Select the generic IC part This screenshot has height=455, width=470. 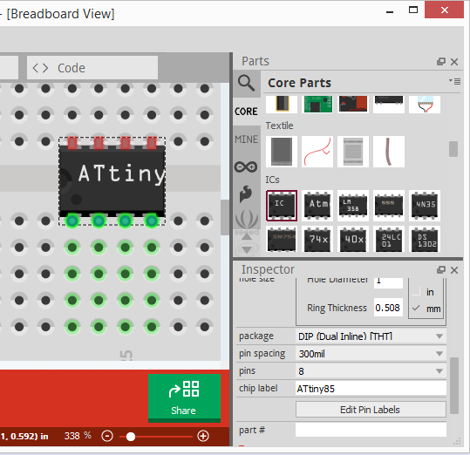(x=282, y=206)
